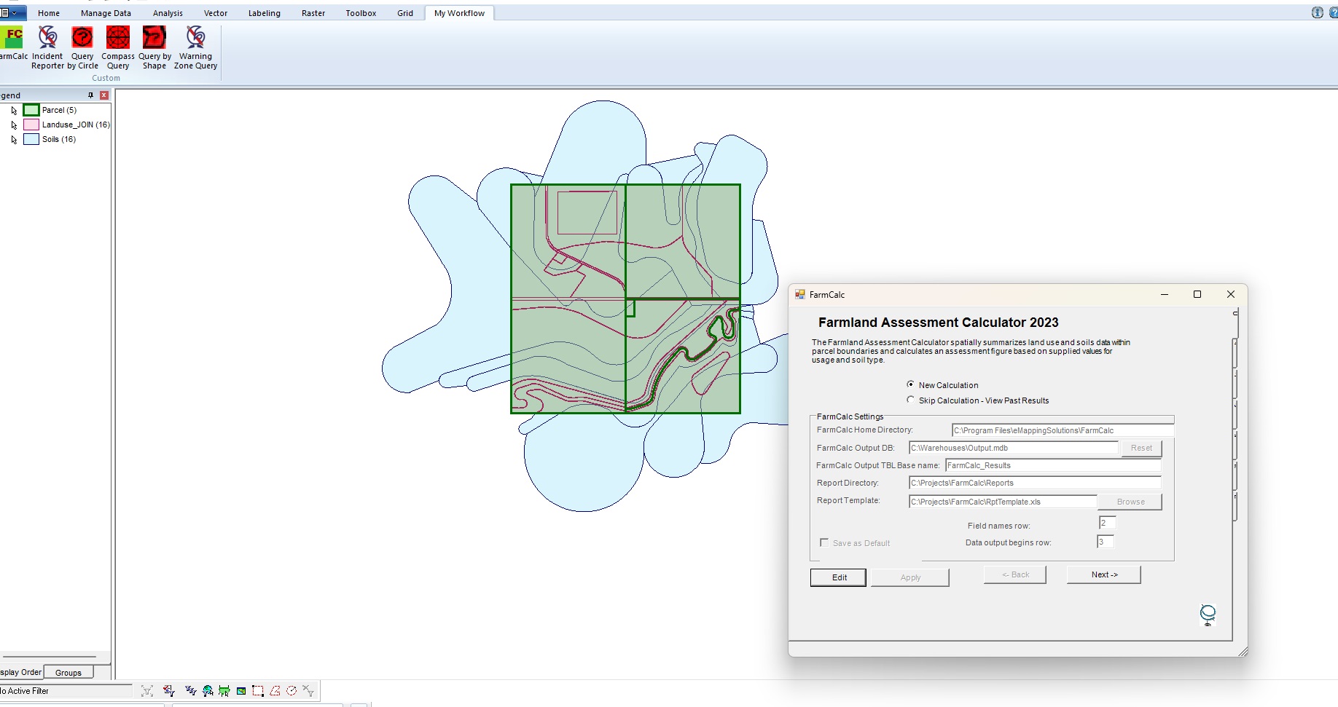Activate the Query by Shape tool
The image size is (1338, 707).
[154, 48]
